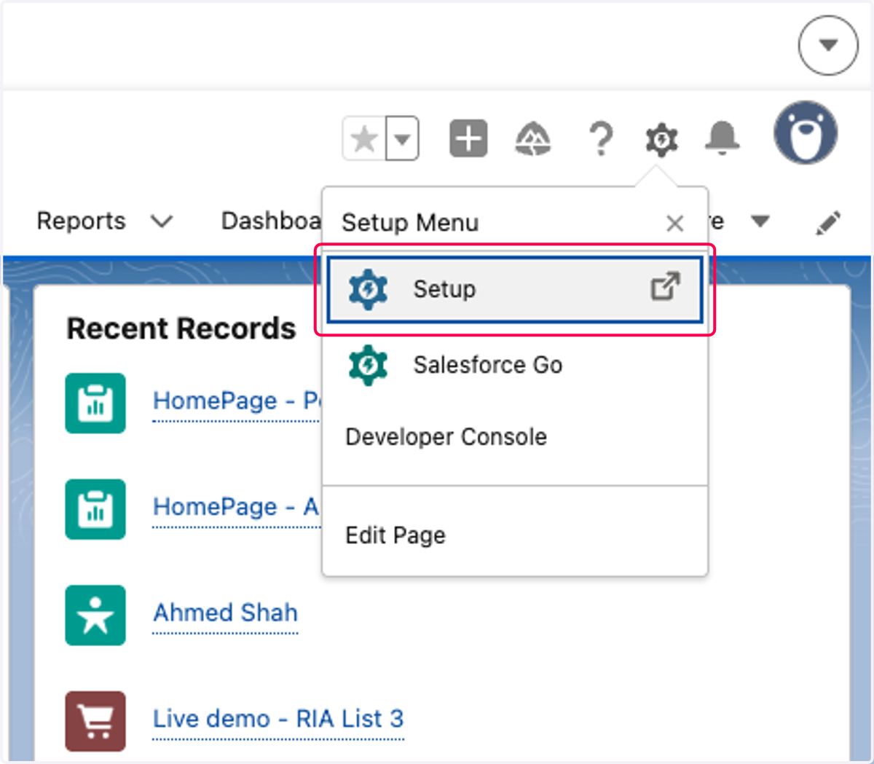Click the circled dropdown arrow at top

click(x=828, y=45)
